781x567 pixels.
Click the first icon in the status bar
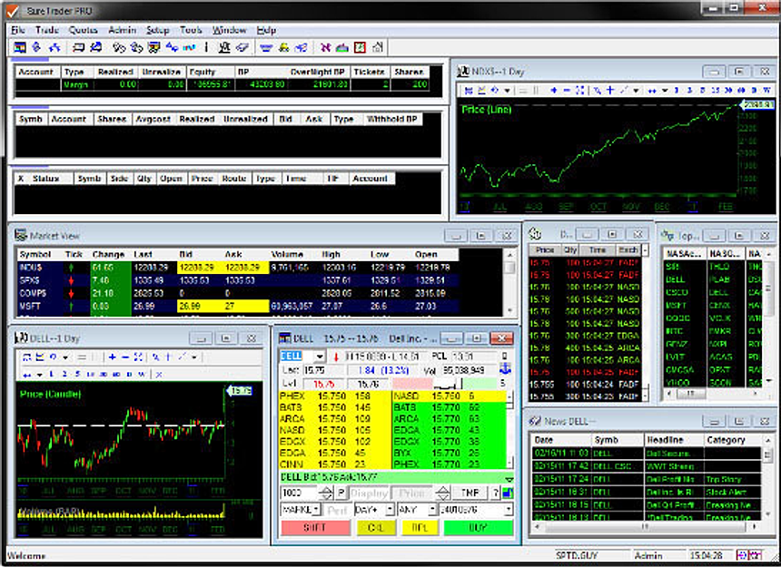pyautogui.click(x=742, y=555)
